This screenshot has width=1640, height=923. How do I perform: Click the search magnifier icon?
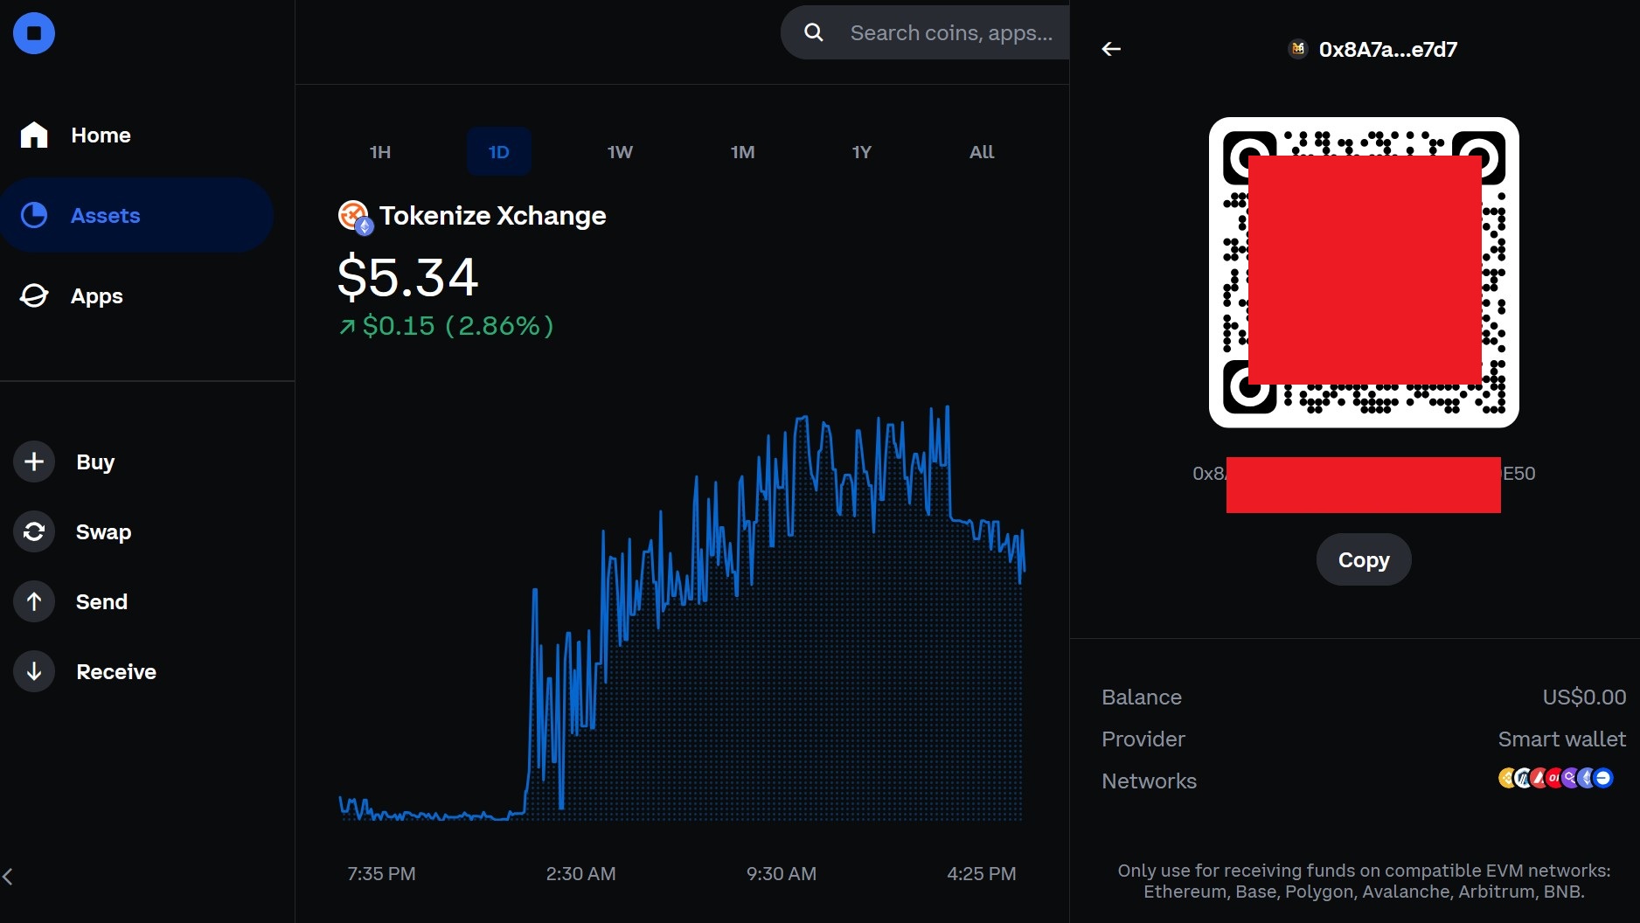coord(814,32)
